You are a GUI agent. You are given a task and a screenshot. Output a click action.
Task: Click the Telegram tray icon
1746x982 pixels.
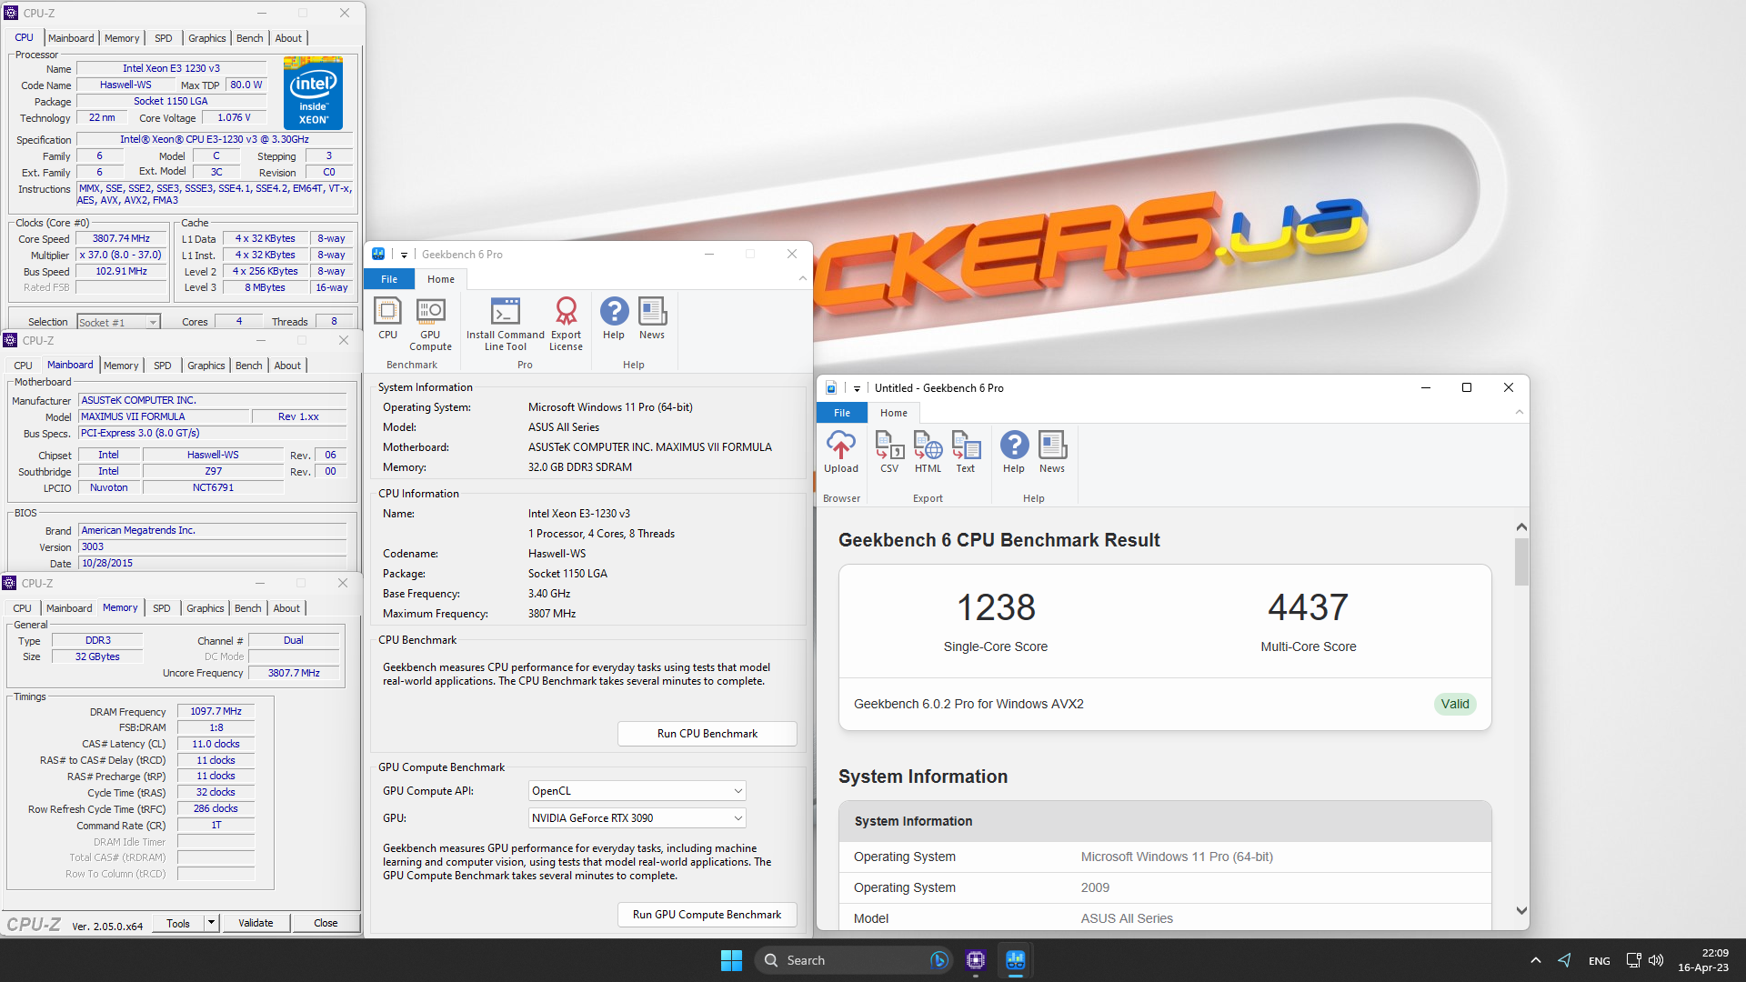1565,960
